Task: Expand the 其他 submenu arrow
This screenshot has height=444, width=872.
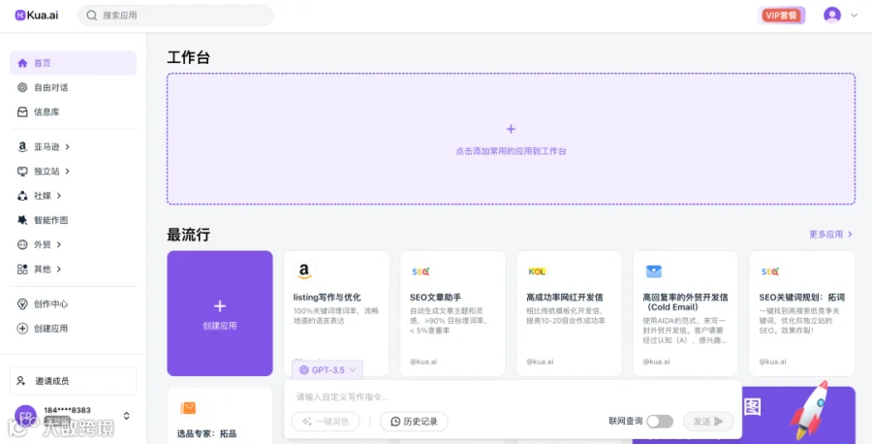Action: pos(59,270)
